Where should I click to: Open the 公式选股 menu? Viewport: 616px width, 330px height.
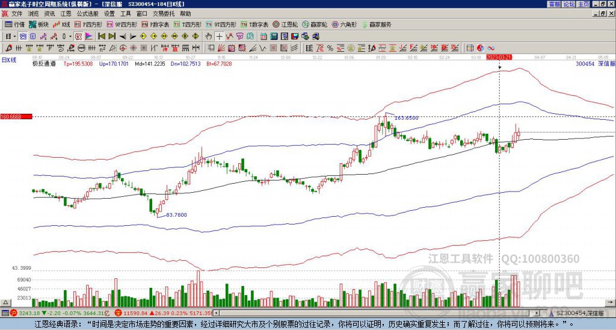pyautogui.click(x=88, y=14)
